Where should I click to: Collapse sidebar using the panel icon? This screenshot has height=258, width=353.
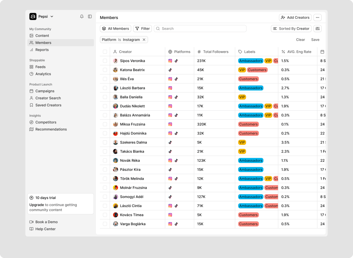[x=90, y=17]
